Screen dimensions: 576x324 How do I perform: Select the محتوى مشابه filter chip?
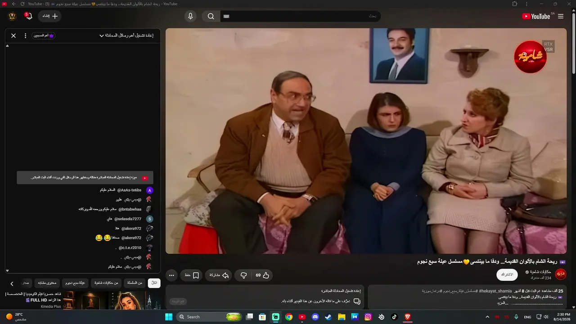pos(47,283)
